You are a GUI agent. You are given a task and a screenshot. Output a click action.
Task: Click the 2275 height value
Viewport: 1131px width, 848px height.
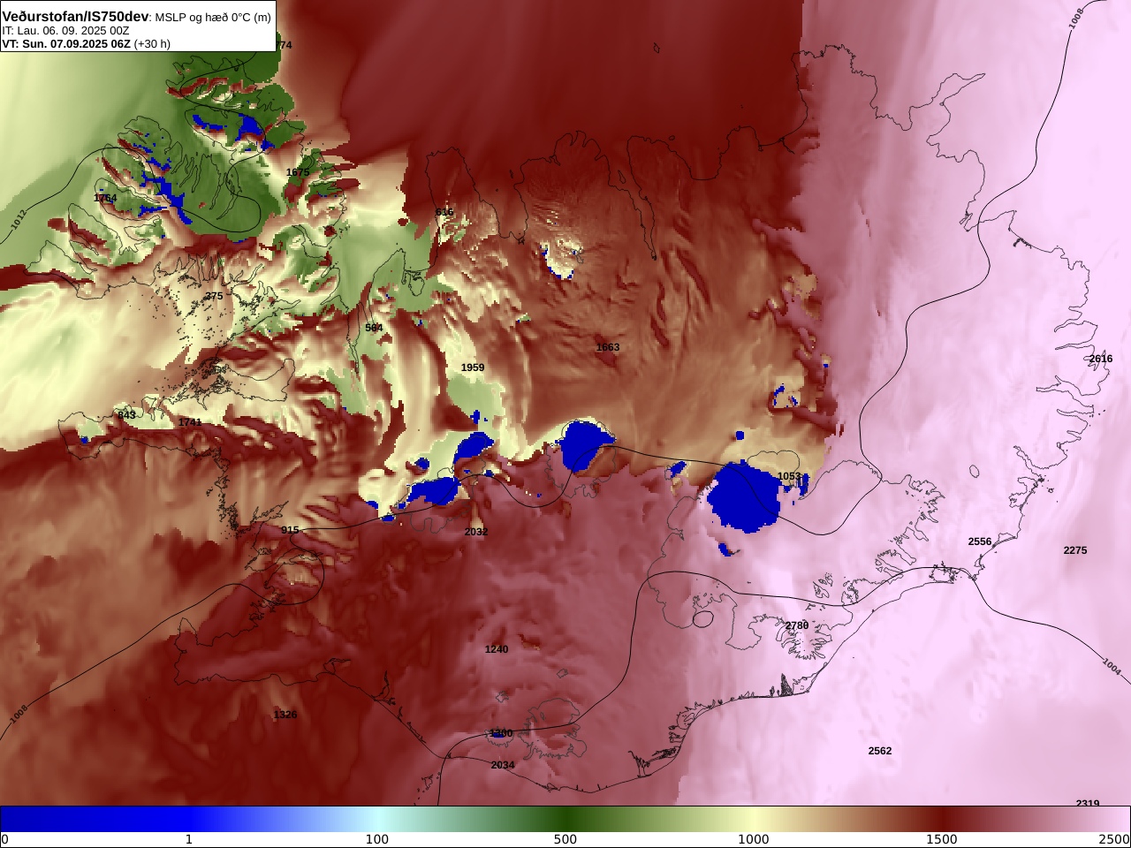point(1075,550)
